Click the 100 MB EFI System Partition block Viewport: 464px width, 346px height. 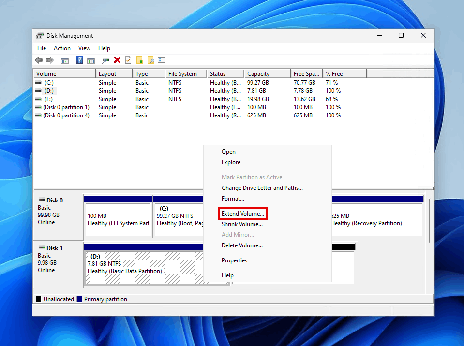click(x=118, y=220)
